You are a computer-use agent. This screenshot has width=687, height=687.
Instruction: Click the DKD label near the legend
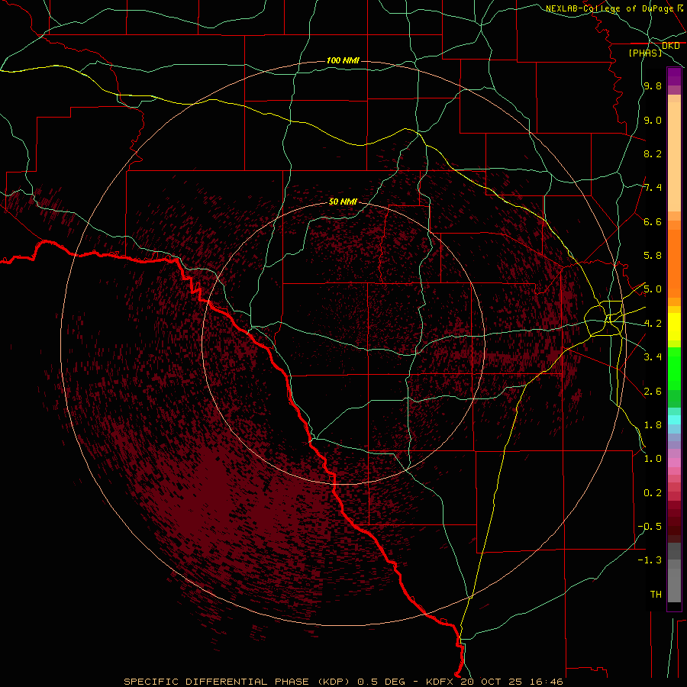coord(670,46)
